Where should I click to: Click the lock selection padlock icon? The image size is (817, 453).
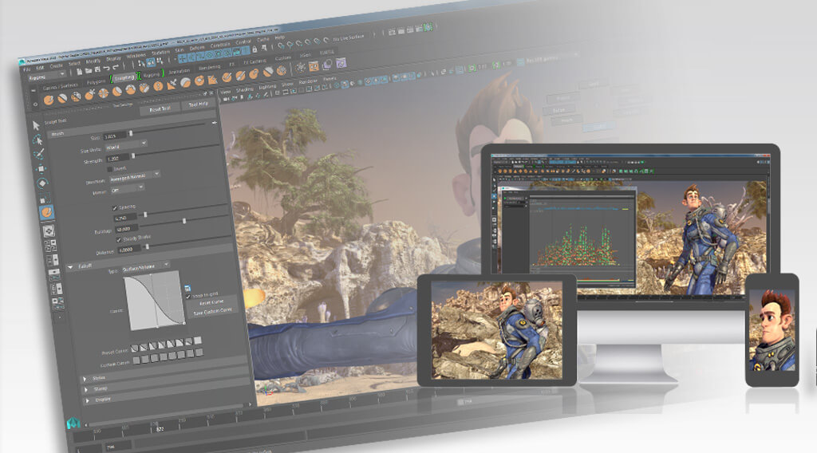(x=255, y=49)
